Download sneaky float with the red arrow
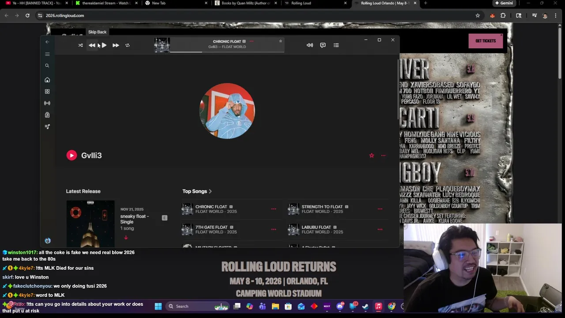This screenshot has width=565, height=318. pyautogui.click(x=126, y=238)
